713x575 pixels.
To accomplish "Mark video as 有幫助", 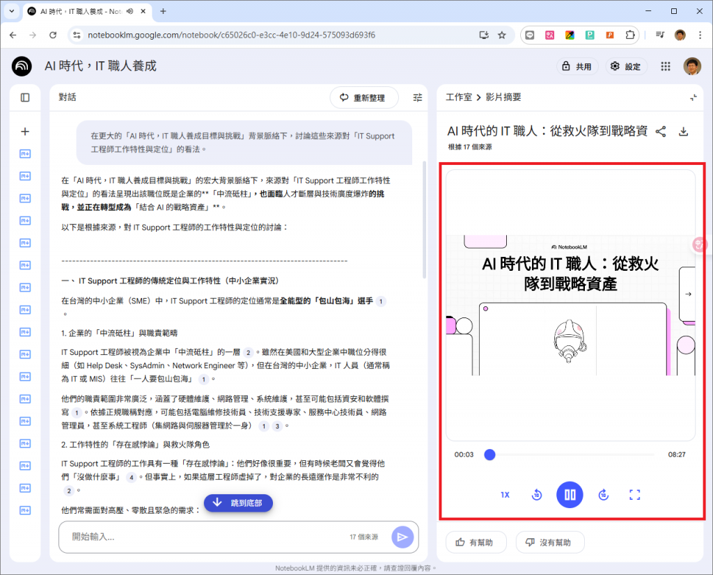I will point(476,542).
